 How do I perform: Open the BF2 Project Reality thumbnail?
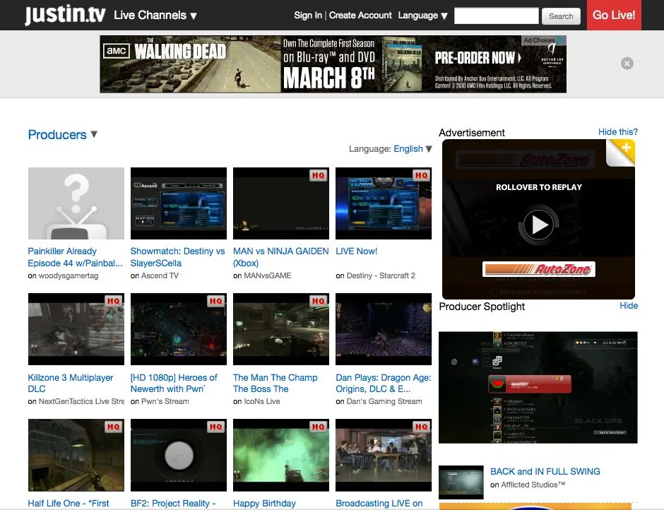point(179,456)
